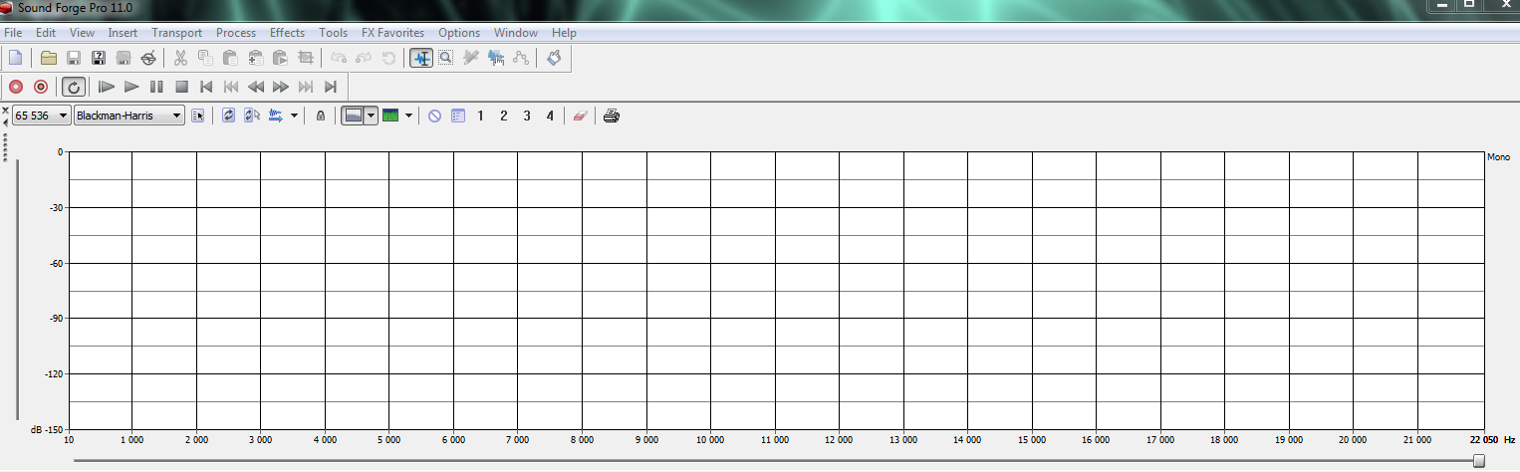Screen dimensions: 1520x472
Task: Select the Normal Display graph mode
Action: pos(353,116)
